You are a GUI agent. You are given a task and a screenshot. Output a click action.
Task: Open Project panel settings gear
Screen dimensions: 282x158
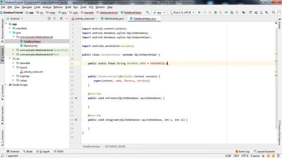click(61, 18)
